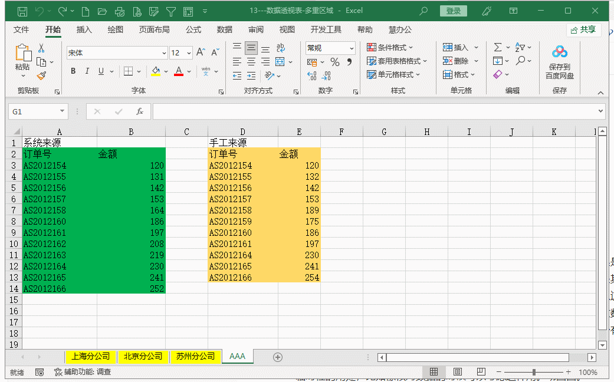Switch to Page Break Preview in status bar
The height and width of the screenshot is (382, 614).
pos(481,372)
